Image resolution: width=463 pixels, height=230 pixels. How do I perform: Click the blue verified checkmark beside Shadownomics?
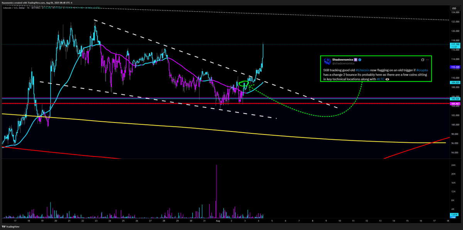(x=360, y=60)
